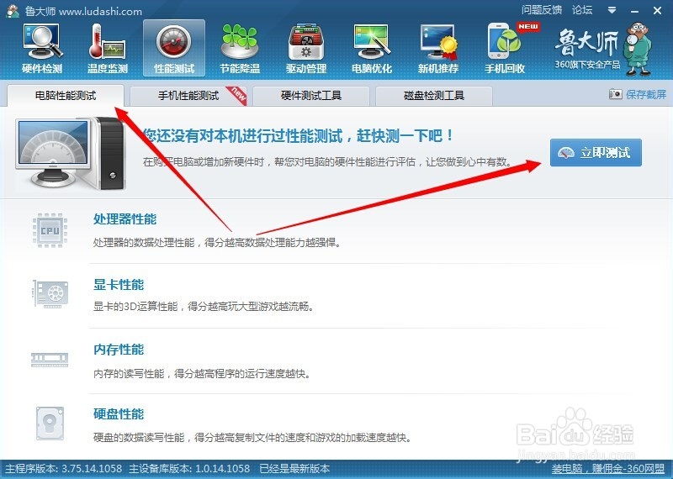
Task: Open 电脑优化 PC optimization icon
Action: (x=372, y=49)
